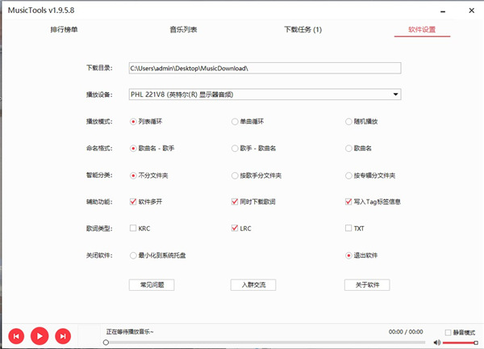The height and width of the screenshot is (349, 484).
Task: Check the KRC lyrics type
Action: tap(133, 229)
